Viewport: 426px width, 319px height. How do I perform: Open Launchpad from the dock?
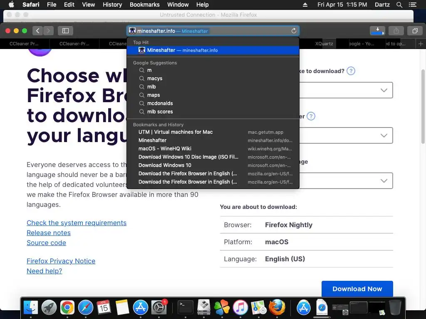[49, 308]
